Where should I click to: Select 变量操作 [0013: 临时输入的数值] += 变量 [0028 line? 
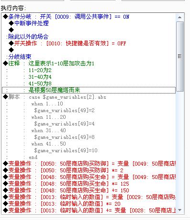tap(89, 210)
